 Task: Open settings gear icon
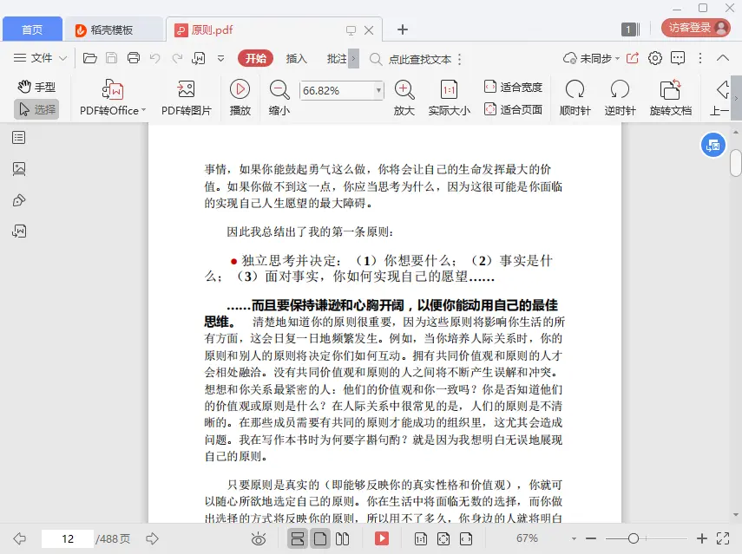(655, 58)
